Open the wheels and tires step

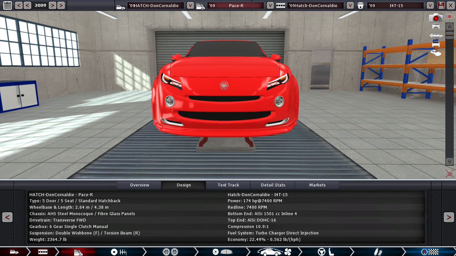170,252
